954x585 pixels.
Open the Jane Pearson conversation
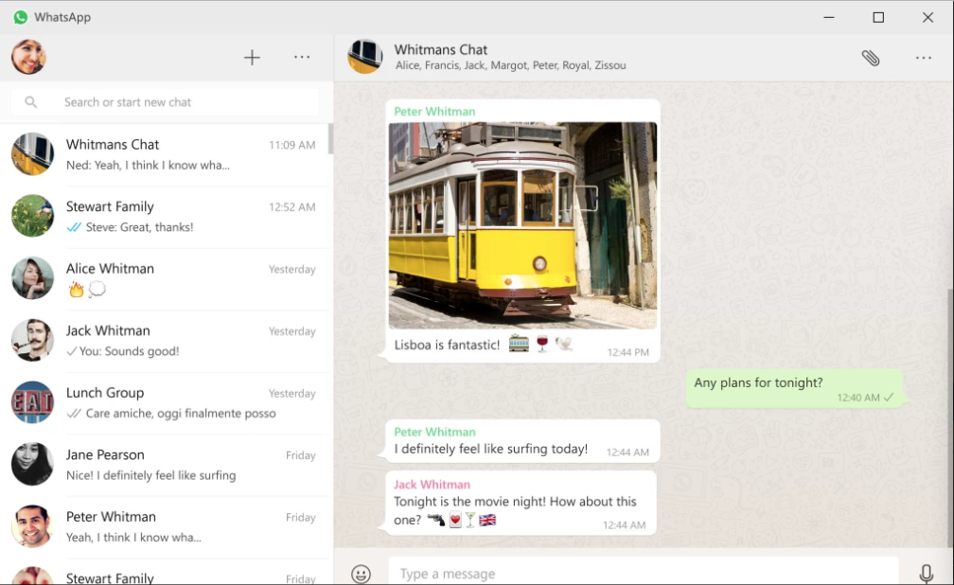165,465
